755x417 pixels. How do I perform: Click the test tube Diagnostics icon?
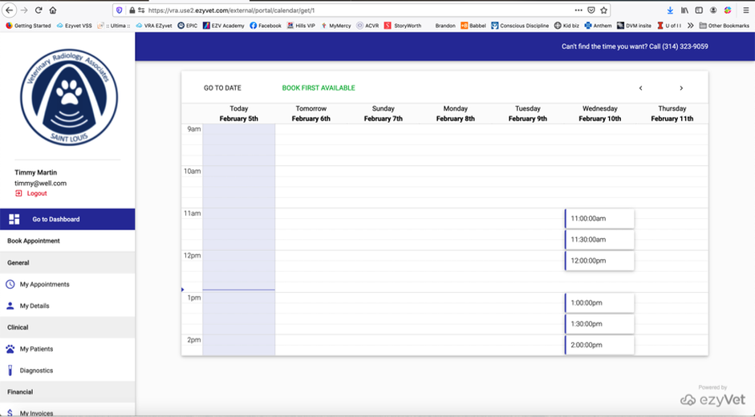pyautogui.click(x=10, y=370)
